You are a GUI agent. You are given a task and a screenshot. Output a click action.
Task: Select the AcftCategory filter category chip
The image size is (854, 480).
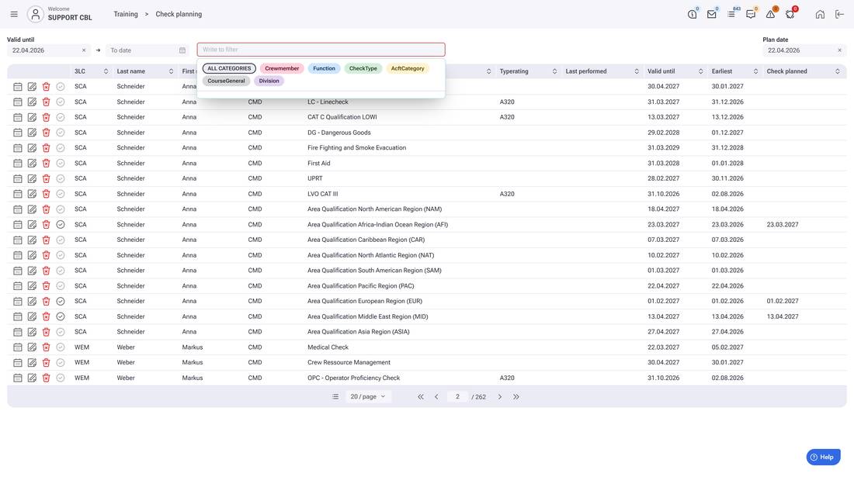click(408, 68)
